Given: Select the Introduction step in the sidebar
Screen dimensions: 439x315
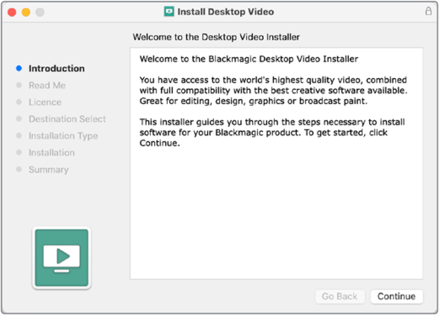Looking at the screenshot, I should (57, 69).
